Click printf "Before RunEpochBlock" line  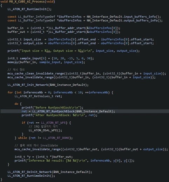coord(52,108)
